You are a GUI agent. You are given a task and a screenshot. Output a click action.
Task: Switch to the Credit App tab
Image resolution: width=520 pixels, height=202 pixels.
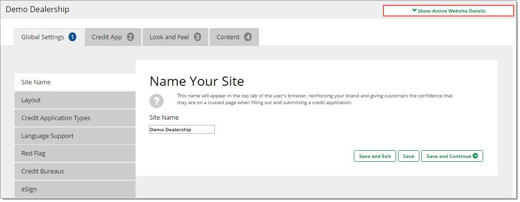(x=107, y=37)
